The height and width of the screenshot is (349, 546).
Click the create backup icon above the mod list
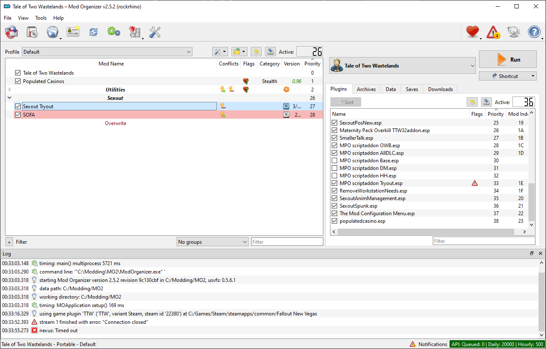click(x=270, y=52)
